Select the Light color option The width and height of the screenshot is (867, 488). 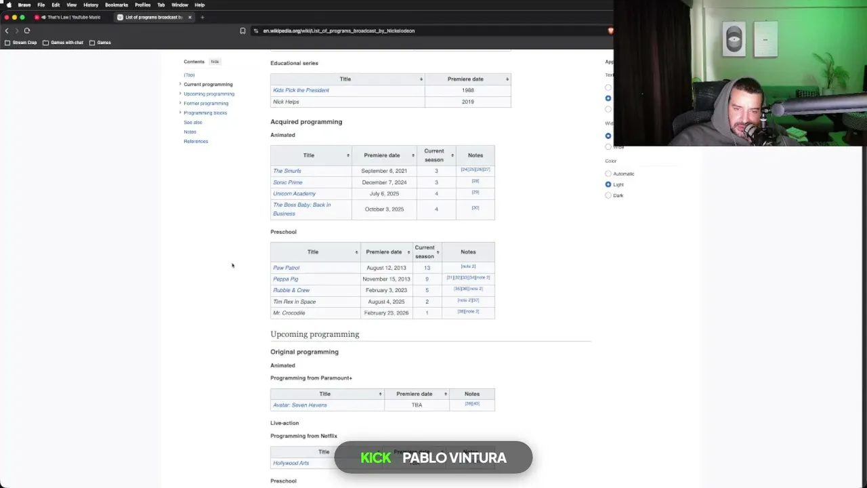pyautogui.click(x=608, y=184)
